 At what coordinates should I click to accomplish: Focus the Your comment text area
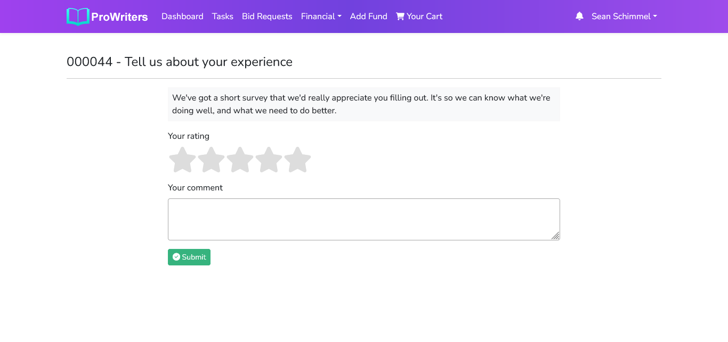[363, 219]
